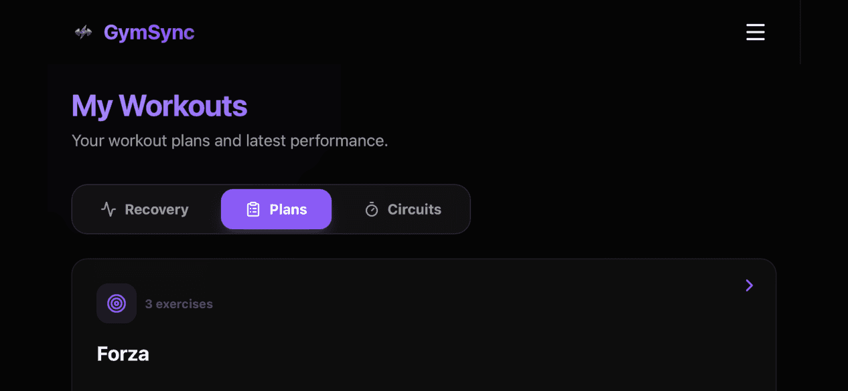Click the pulse icon beside Recovery
848x391 pixels.
109,209
